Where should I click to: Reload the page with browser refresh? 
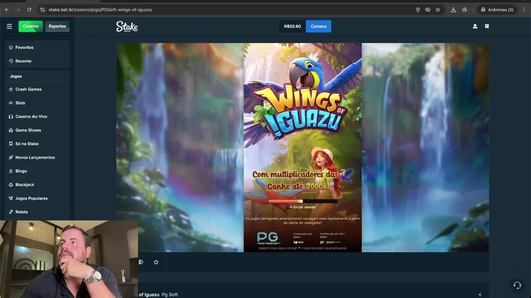pyautogui.click(x=29, y=10)
